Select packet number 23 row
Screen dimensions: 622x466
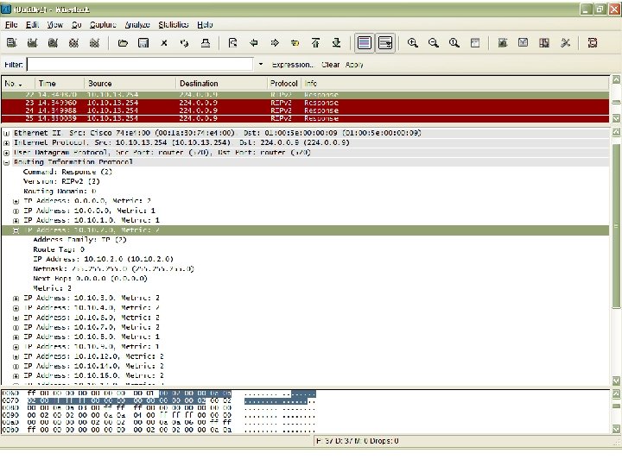[306, 103]
